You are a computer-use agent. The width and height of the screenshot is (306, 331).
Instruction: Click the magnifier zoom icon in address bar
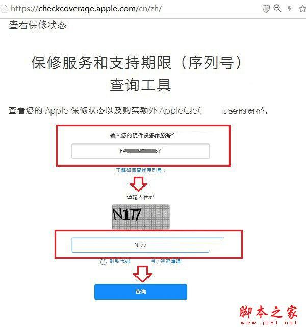pos(277,8)
